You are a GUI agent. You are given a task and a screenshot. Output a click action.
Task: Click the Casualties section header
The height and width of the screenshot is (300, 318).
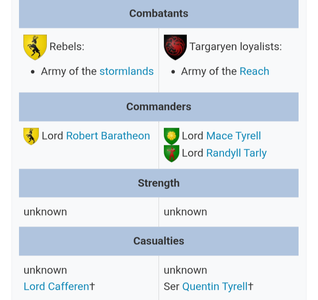point(159,241)
